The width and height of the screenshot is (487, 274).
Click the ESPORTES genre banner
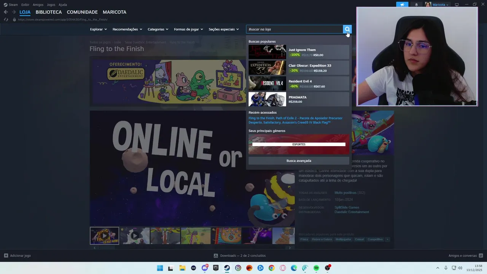coord(299,144)
